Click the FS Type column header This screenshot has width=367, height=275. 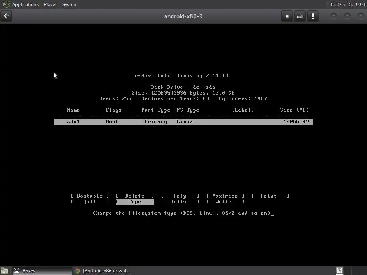(x=188, y=110)
